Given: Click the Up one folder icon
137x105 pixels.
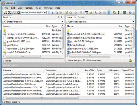Looking at the screenshot, I should tap(90, 13).
